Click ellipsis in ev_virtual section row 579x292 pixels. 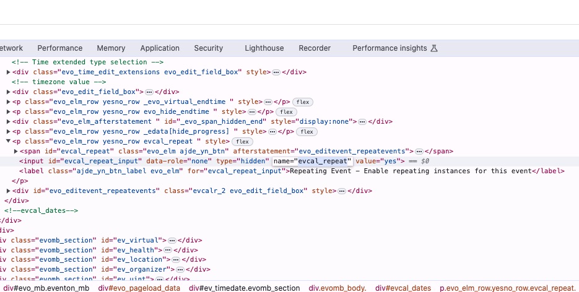click(172, 241)
